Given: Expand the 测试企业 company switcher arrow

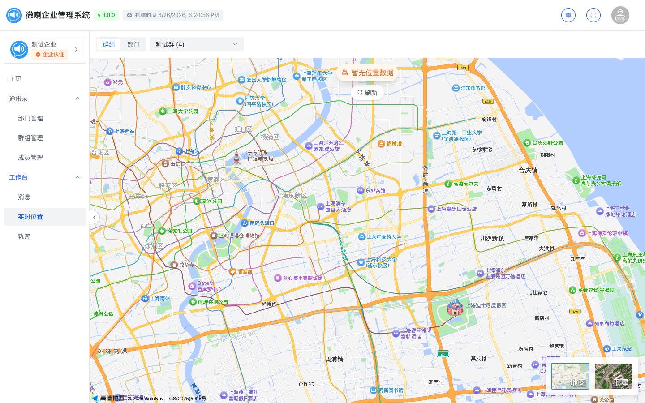Looking at the screenshot, I should point(76,50).
